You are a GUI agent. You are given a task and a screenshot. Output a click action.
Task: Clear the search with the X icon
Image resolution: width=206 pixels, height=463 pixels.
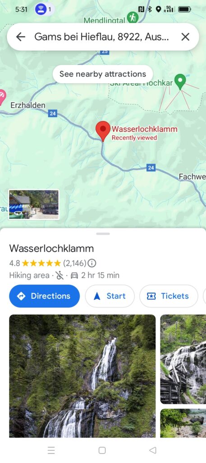coord(185,37)
